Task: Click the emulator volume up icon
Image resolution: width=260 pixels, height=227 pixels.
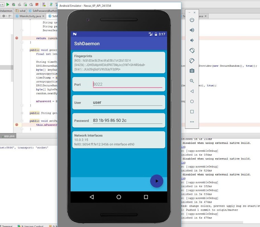Action: click(192, 30)
